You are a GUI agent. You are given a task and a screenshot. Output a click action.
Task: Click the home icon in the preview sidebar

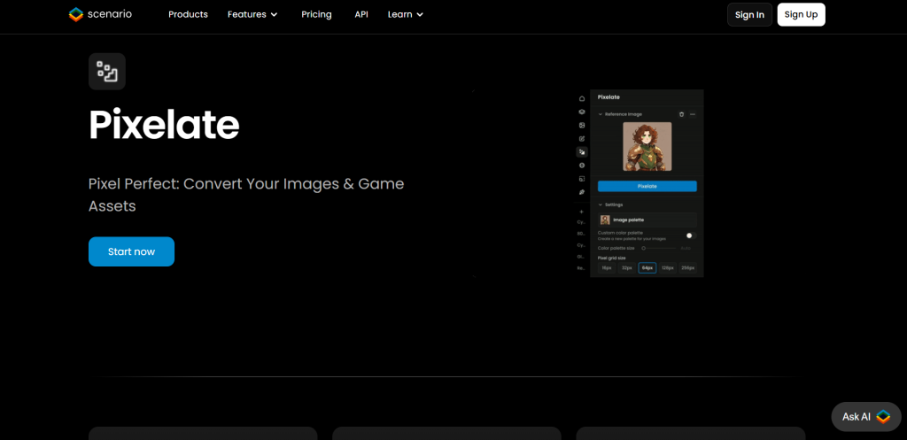click(x=582, y=98)
